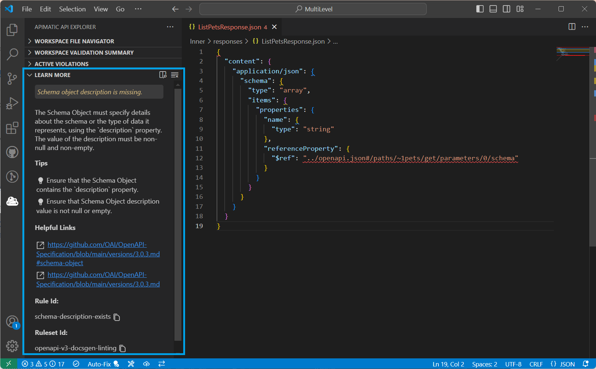
Task: Click the open preview icon in Learn More header
Action: 163,75
